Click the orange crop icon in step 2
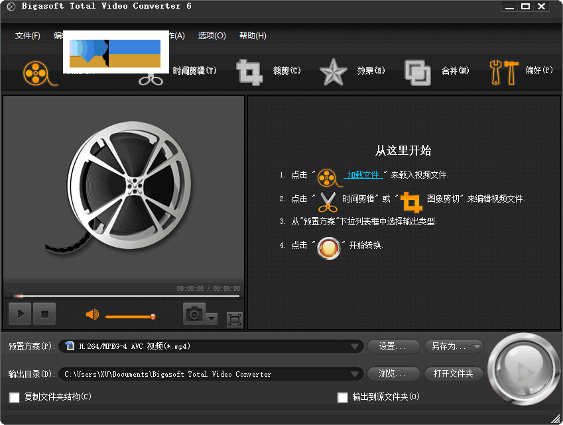The image size is (563, 425). click(412, 203)
